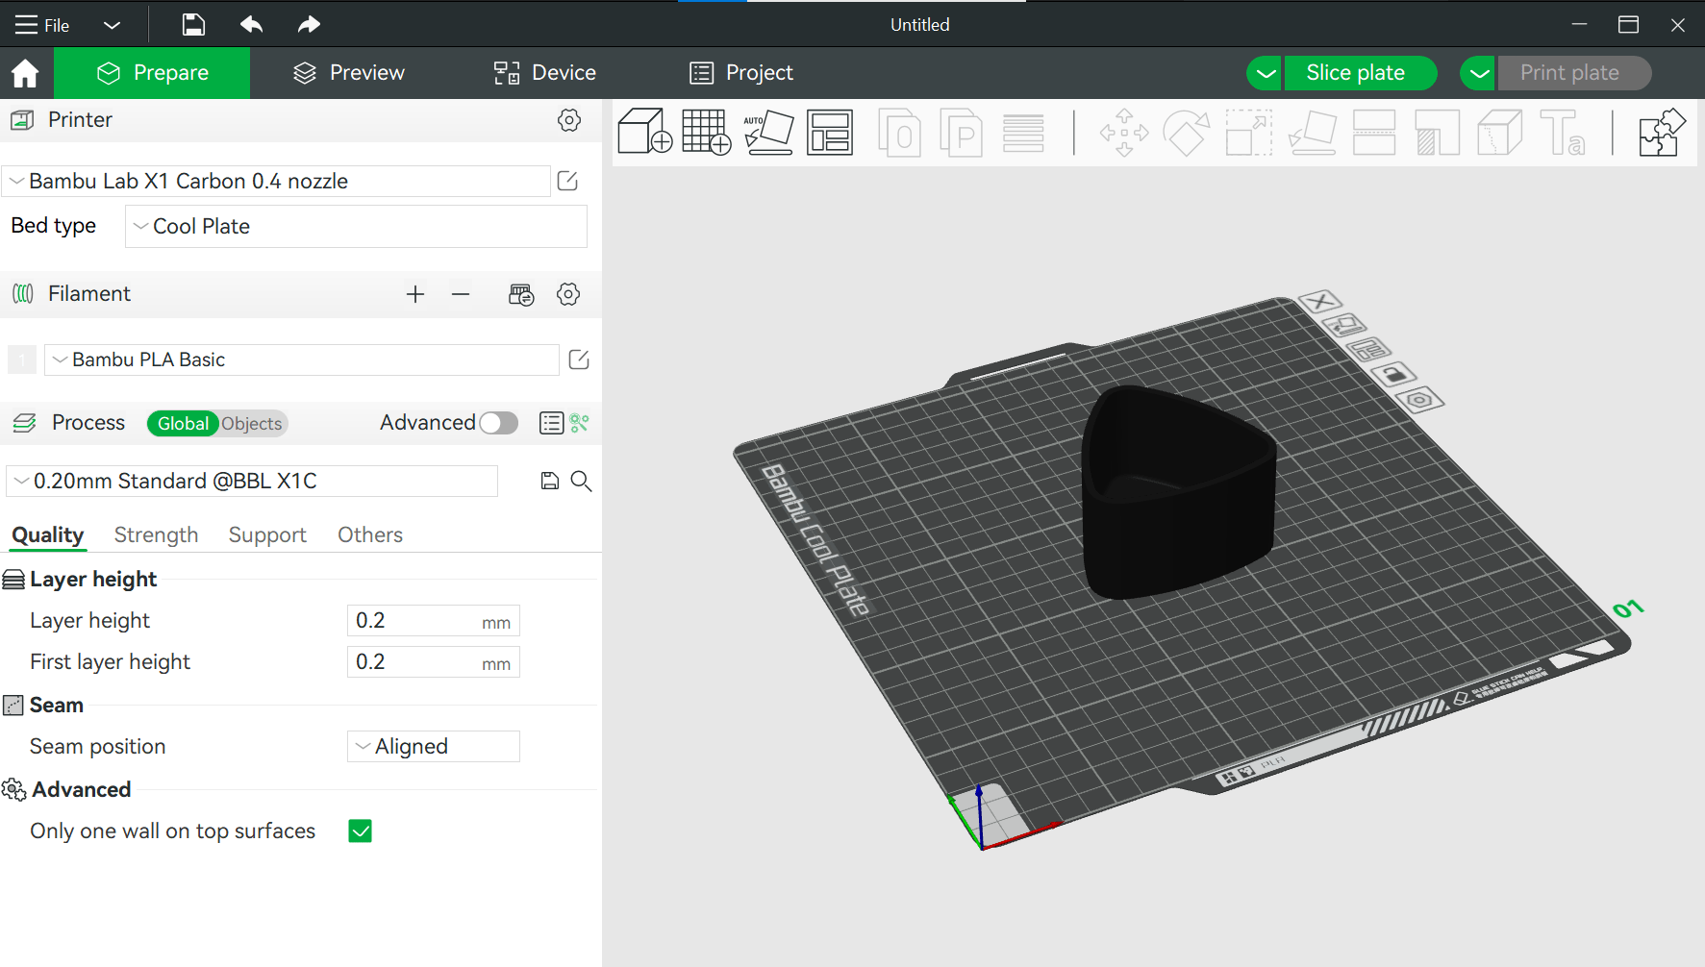This screenshot has width=1705, height=967.
Task: Click the Save project icon
Action: (193, 24)
